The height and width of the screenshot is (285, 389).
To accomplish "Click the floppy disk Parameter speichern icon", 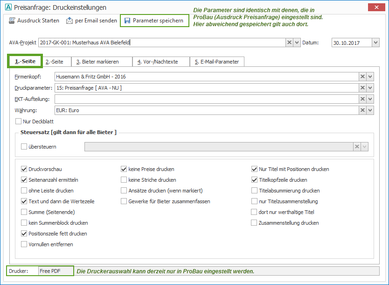I will click(x=127, y=21).
